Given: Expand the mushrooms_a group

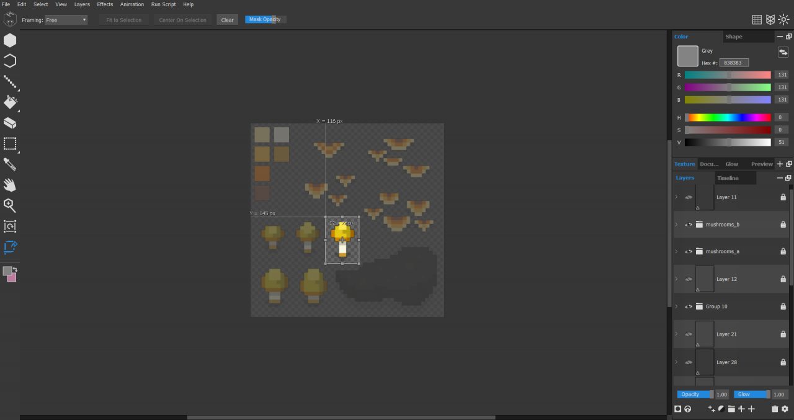Looking at the screenshot, I should point(676,251).
